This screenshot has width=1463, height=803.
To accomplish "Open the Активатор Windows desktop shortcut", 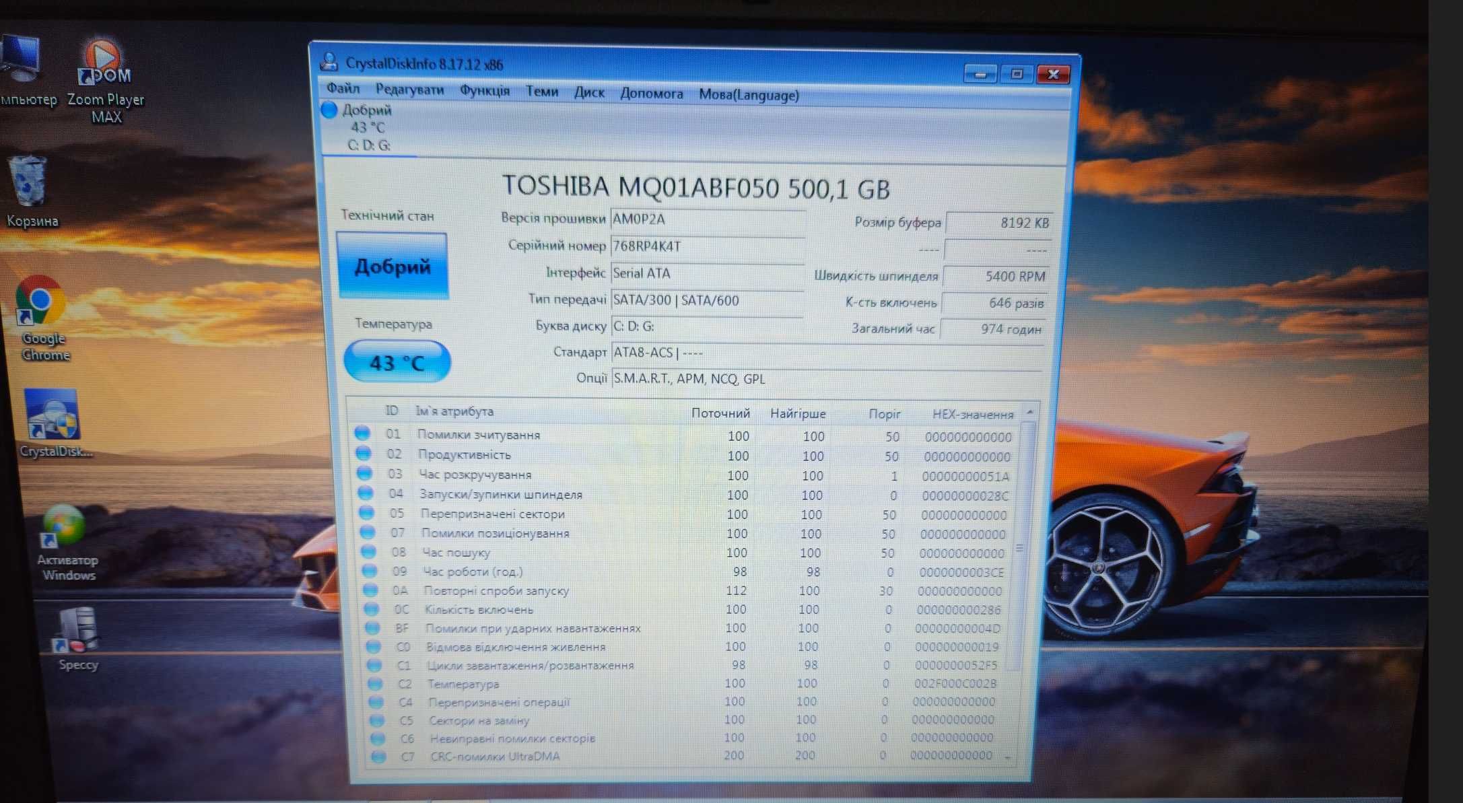I will click(x=66, y=543).
